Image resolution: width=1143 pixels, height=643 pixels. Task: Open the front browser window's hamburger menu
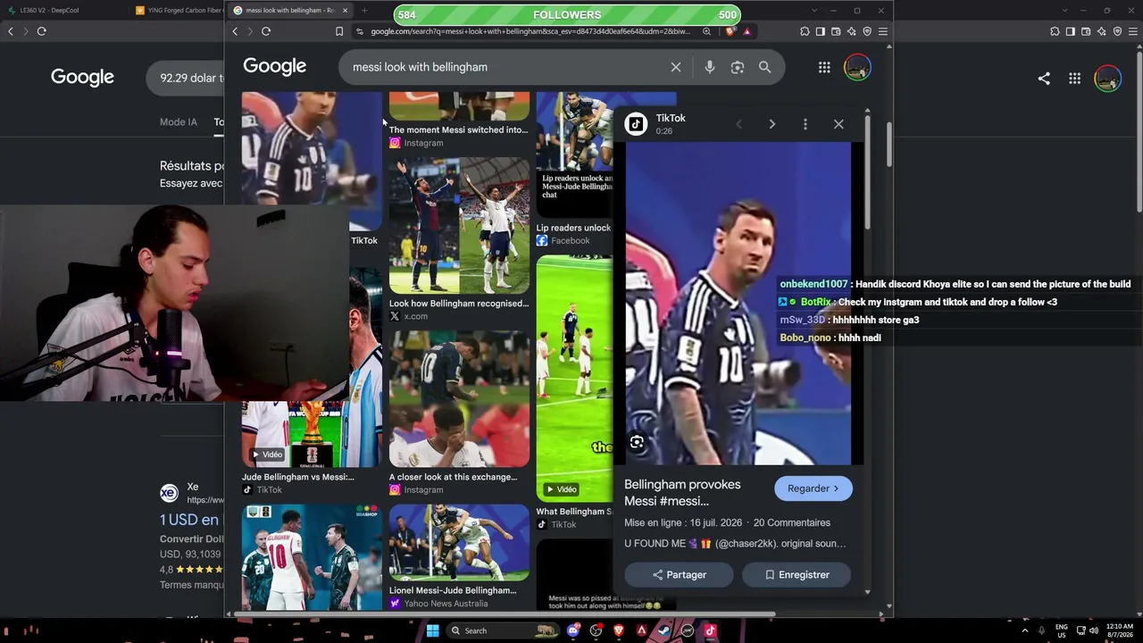[x=882, y=31]
